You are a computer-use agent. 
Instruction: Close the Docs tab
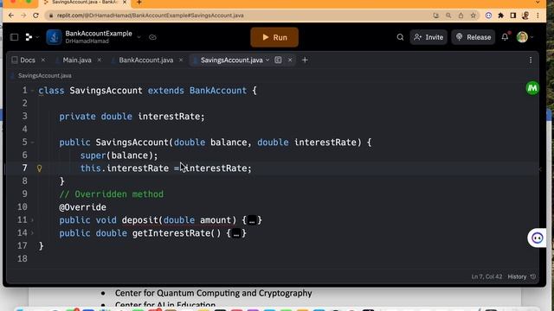coord(43,60)
